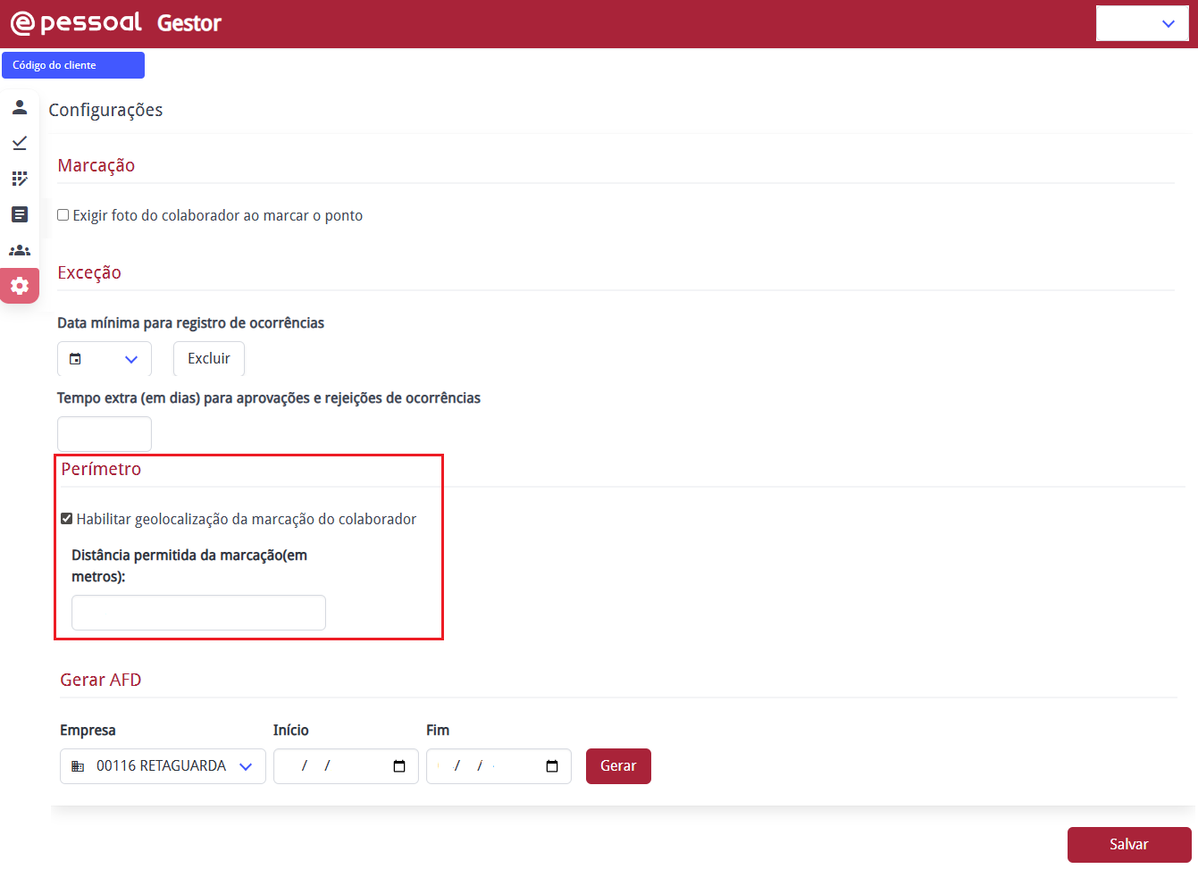The image size is (1198, 894).
Task: Open the user profile sidebar icon
Action: [20, 107]
